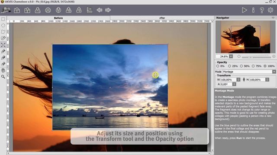Set Opacity to 100%
Image resolution: width=277 pixels, height=155 pixels.
point(265,66)
